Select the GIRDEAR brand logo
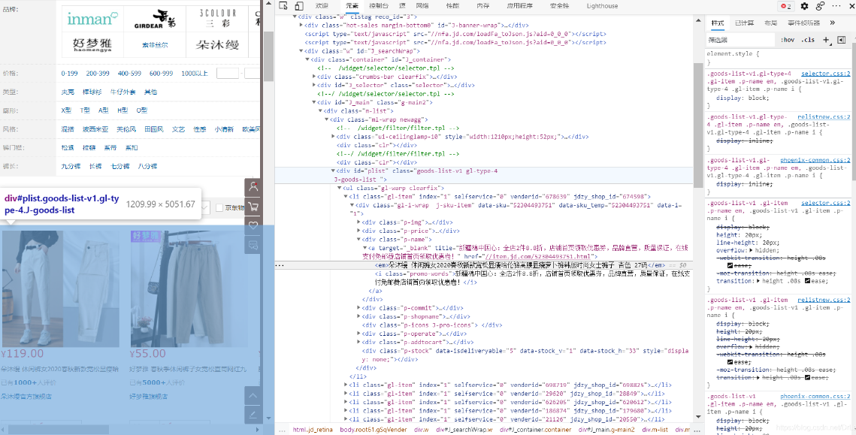 pos(155,20)
